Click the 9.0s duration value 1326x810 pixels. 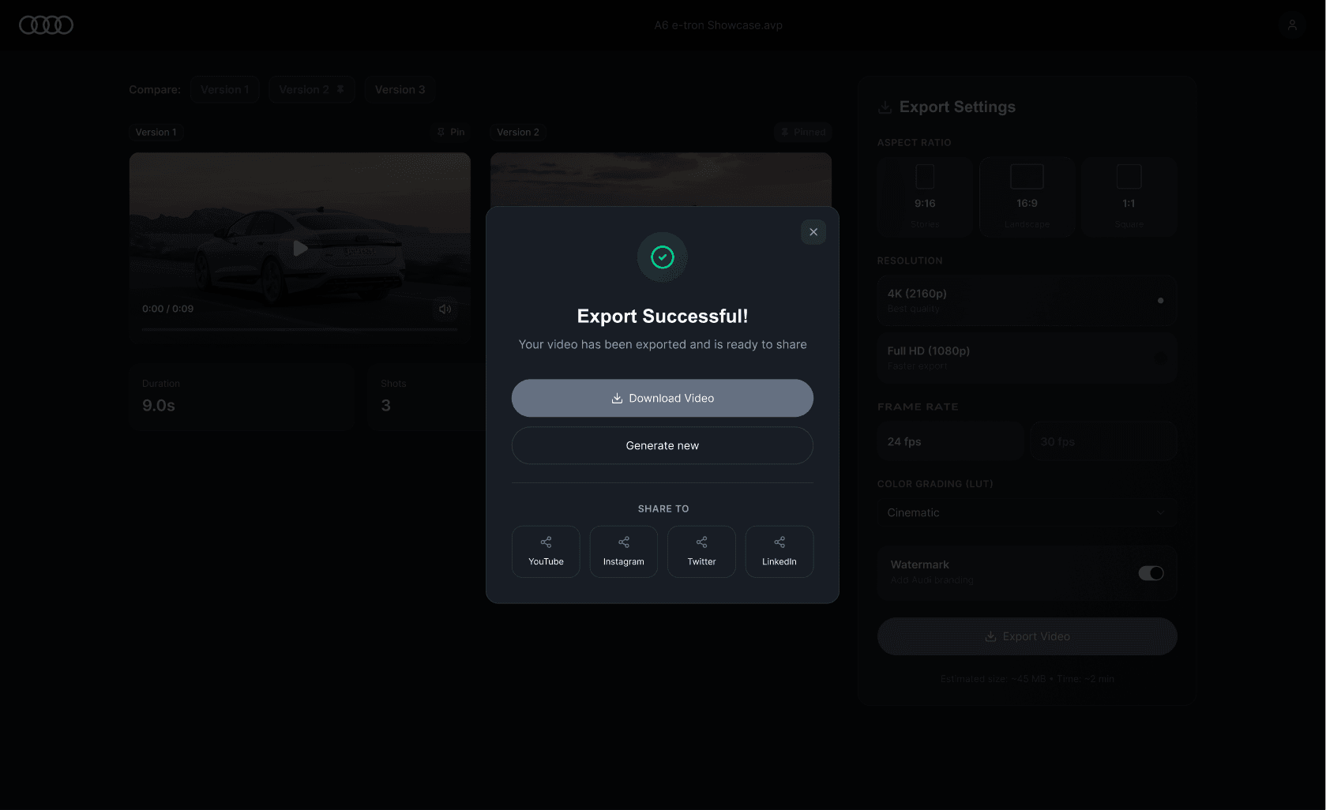click(159, 406)
